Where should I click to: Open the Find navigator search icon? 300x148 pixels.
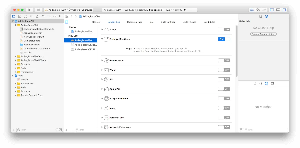(x=31, y=16)
